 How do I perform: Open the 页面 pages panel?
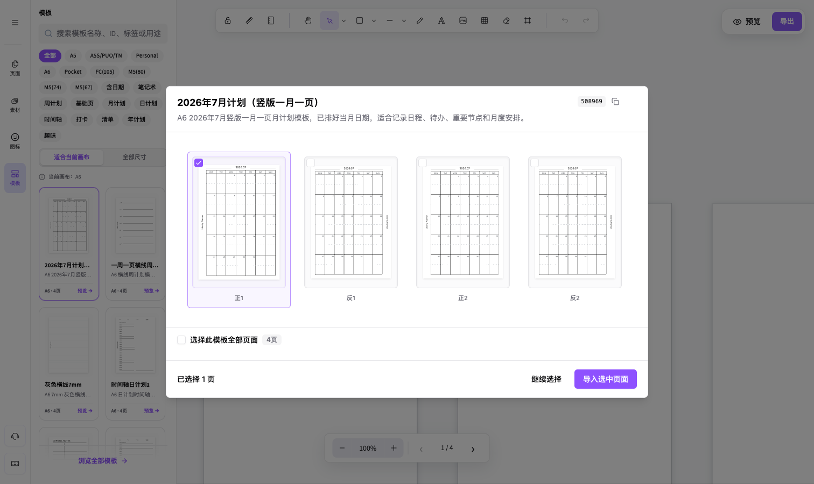tap(15, 68)
